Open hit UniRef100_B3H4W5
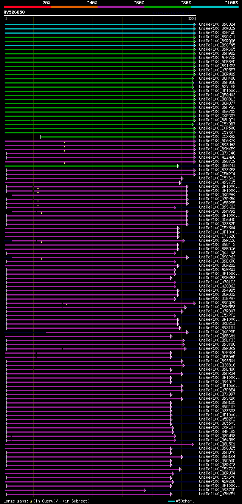The height and width of the screenshot is (504, 242). click(x=217, y=32)
